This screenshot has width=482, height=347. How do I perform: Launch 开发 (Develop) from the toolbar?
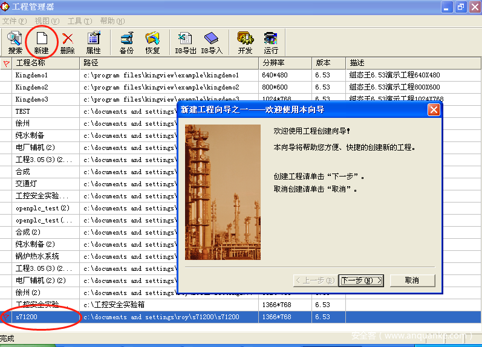click(x=245, y=42)
